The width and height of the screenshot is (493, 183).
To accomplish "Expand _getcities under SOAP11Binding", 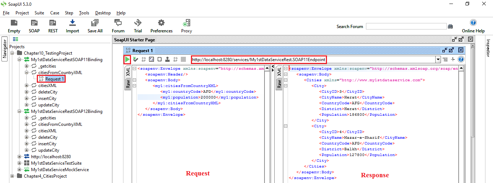I will point(27,66).
